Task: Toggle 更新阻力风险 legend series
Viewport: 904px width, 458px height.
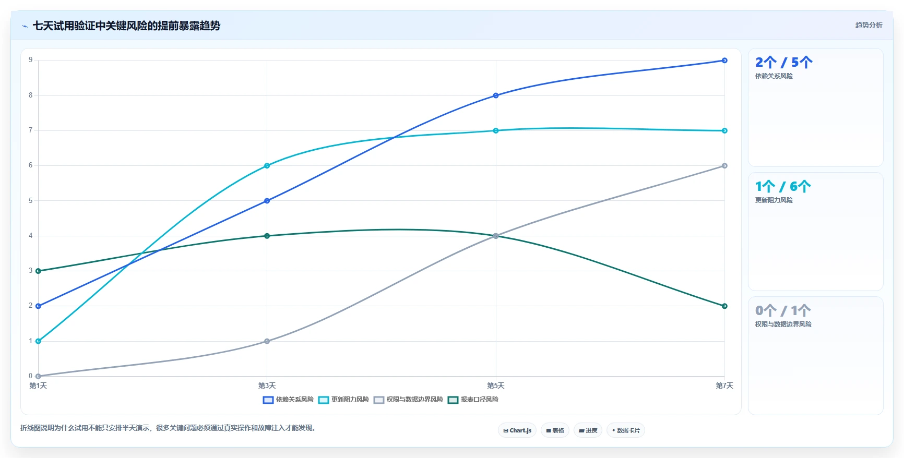Action: pyautogui.click(x=343, y=400)
